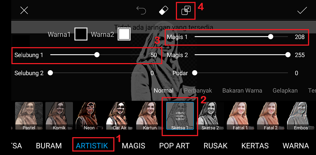Tap the X cancel icon
316x155 pixels.
[x=24, y=10]
